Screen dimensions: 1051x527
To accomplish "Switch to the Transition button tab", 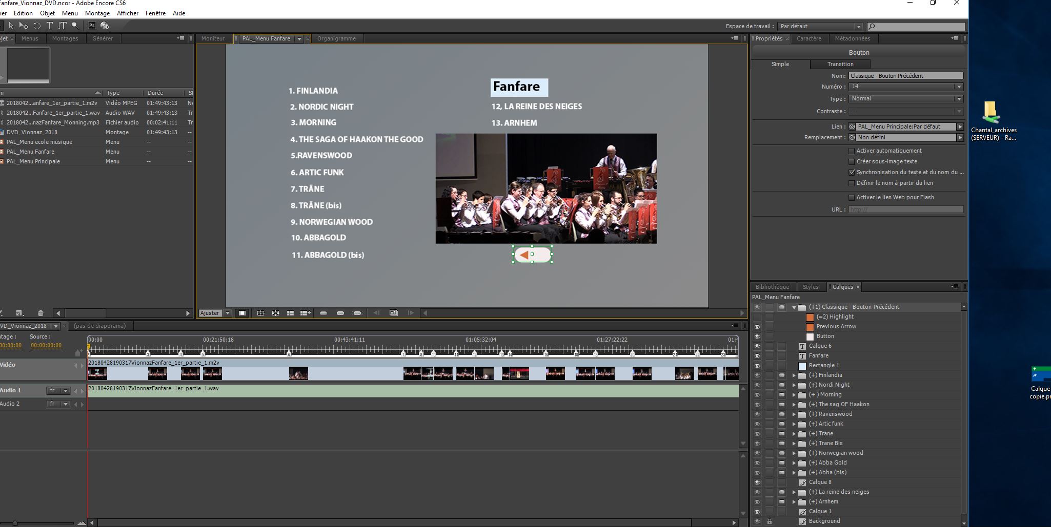I will [x=840, y=64].
